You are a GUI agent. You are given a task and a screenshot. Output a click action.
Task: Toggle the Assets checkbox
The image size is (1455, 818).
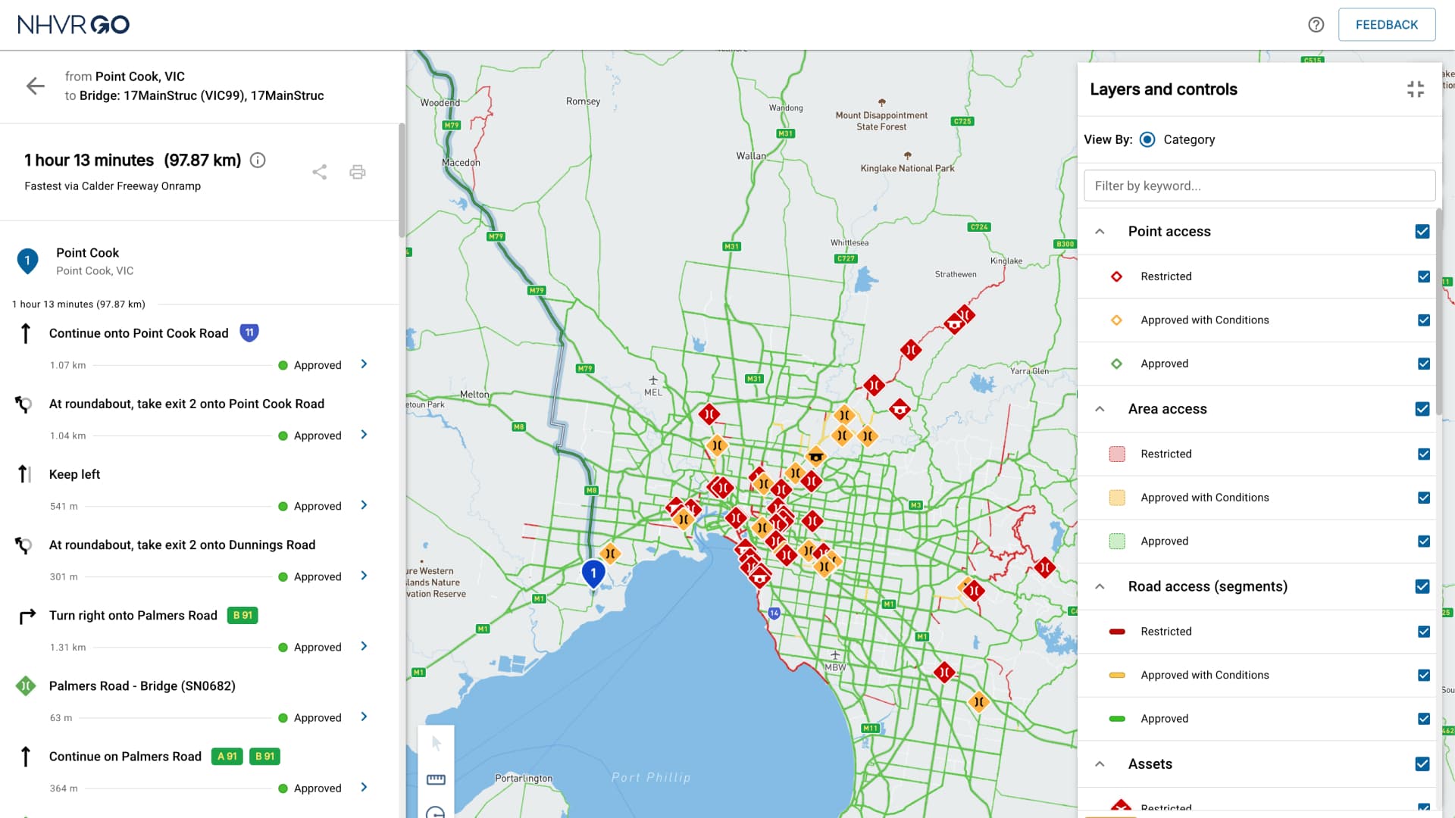tap(1422, 764)
